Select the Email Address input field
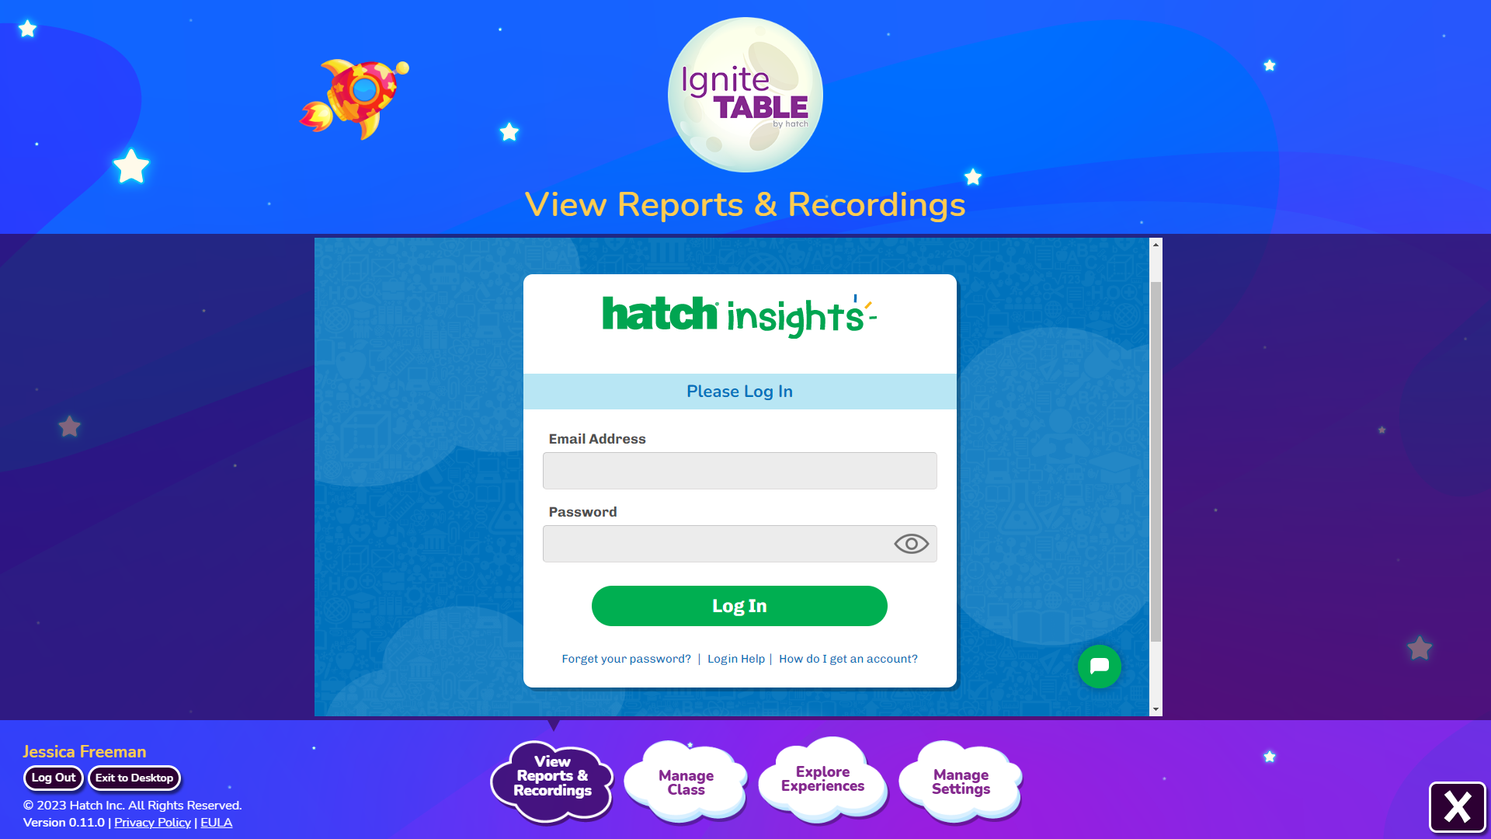The image size is (1491, 839). (739, 470)
